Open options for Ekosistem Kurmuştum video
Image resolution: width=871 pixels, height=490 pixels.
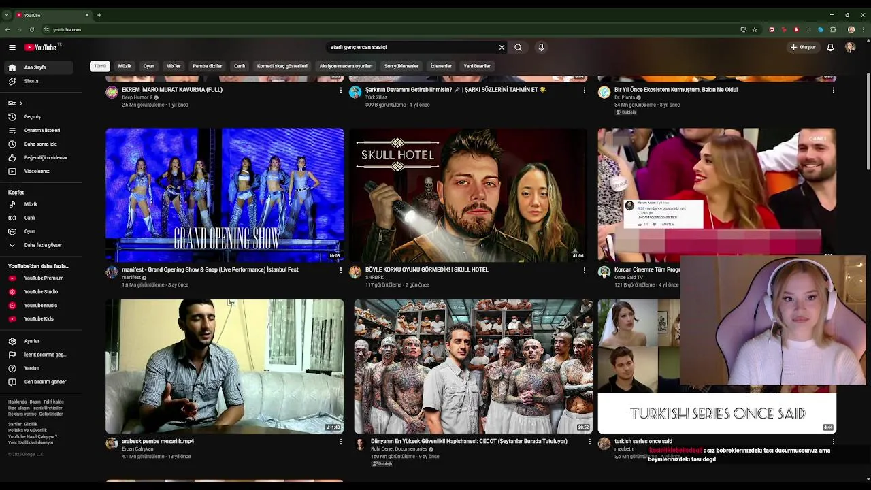tap(833, 90)
